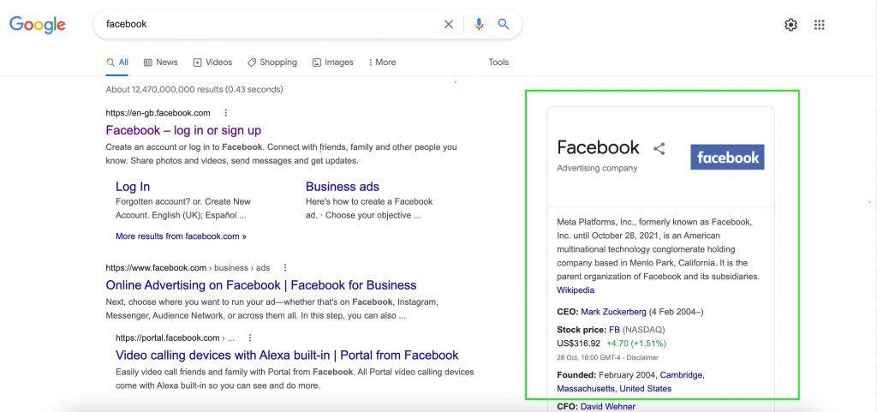
Task: Open the Massachusetts link
Action: (586, 389)
